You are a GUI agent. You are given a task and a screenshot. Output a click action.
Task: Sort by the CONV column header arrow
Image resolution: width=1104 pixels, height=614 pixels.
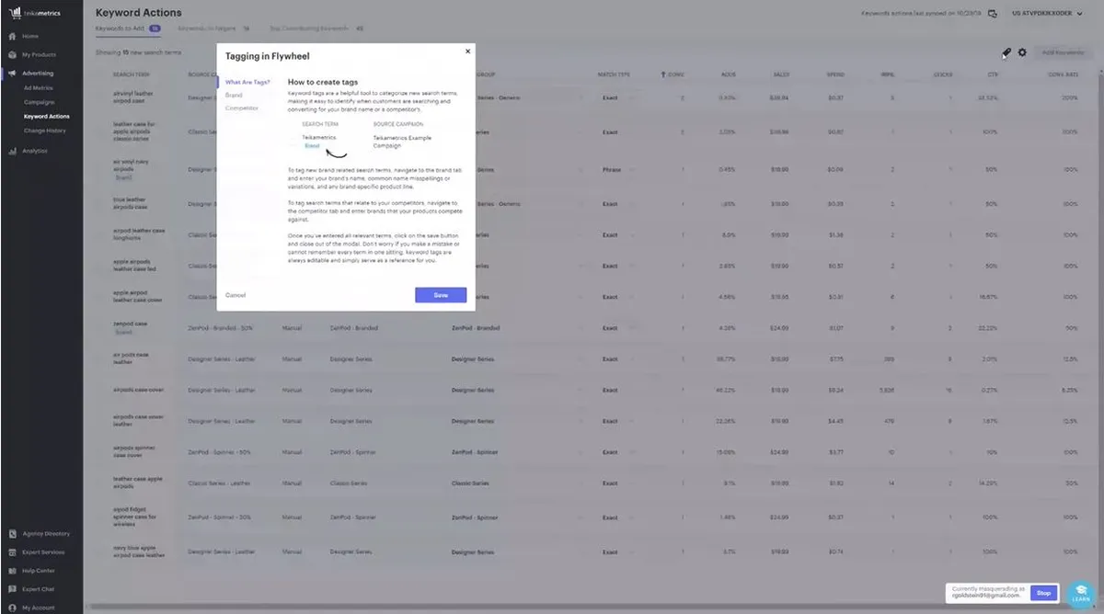click(x=663, y=74)
